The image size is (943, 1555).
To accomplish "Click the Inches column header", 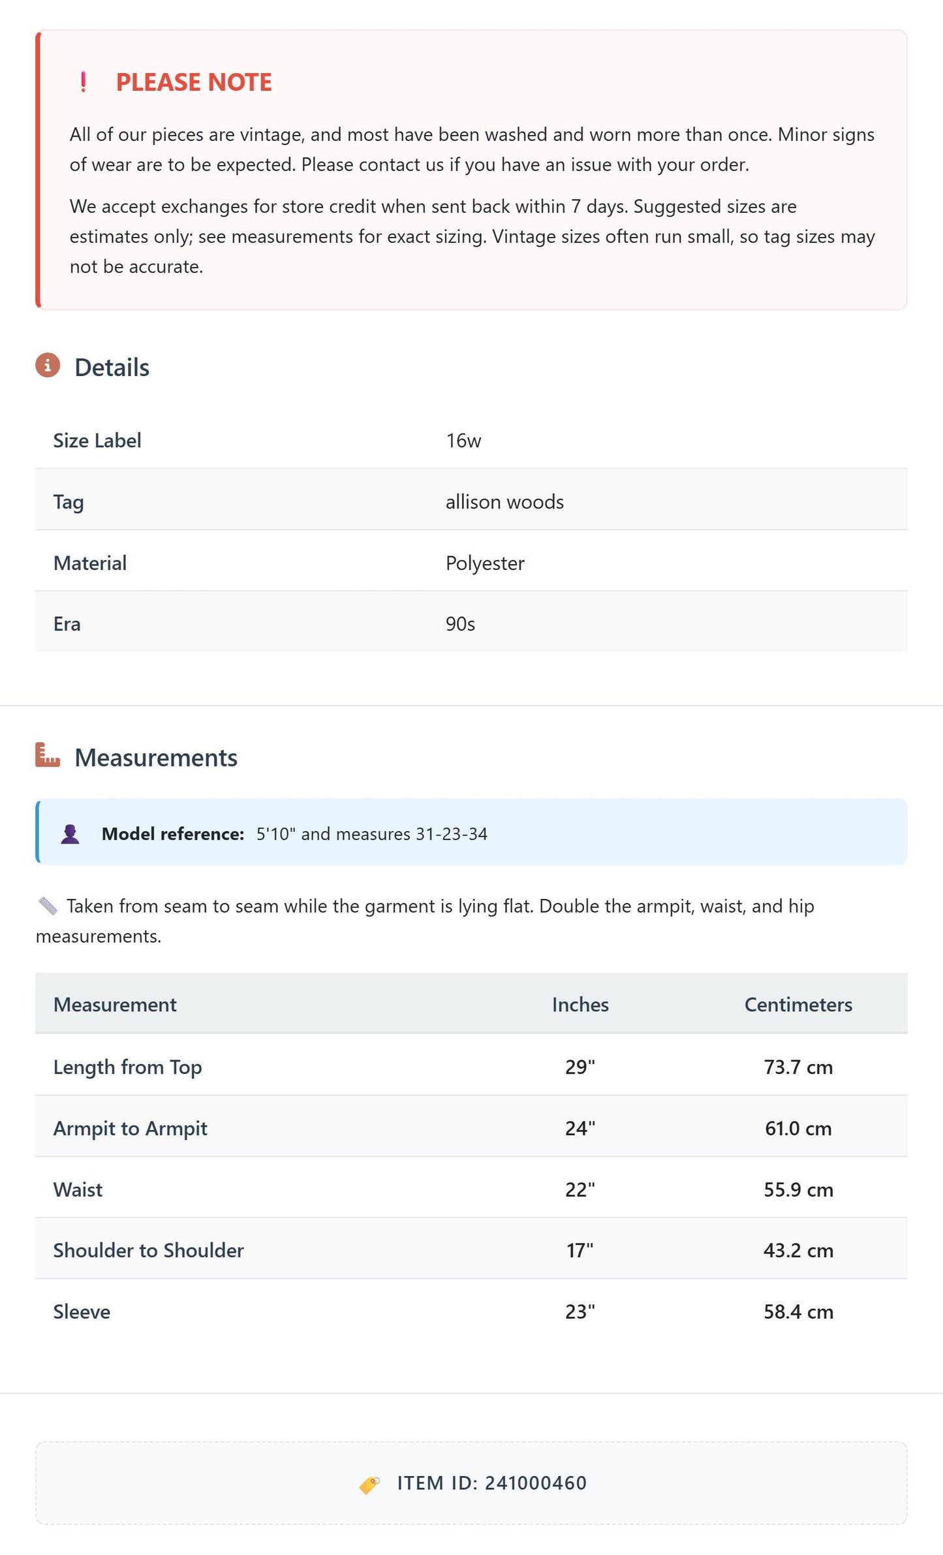I will pos(580,1004).
